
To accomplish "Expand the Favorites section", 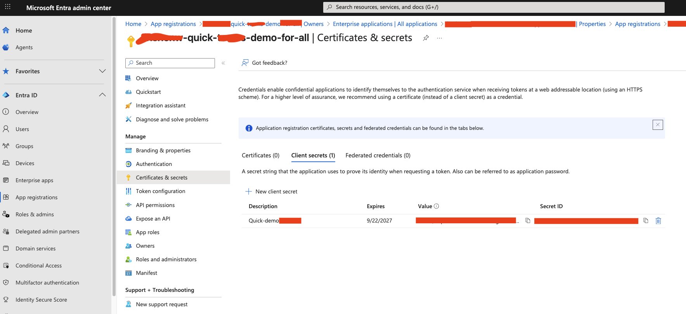I will (102, 71).
